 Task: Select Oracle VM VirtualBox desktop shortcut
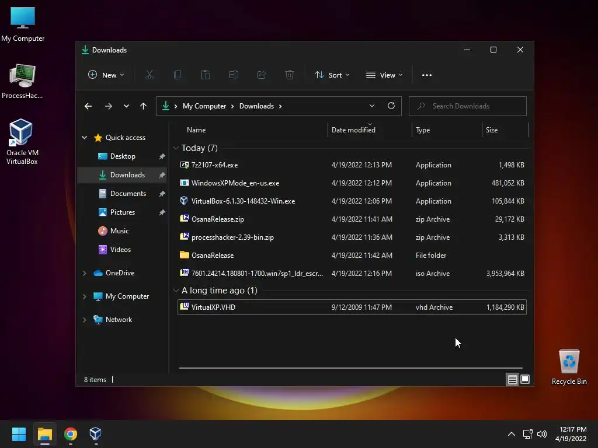pos(22,142)
